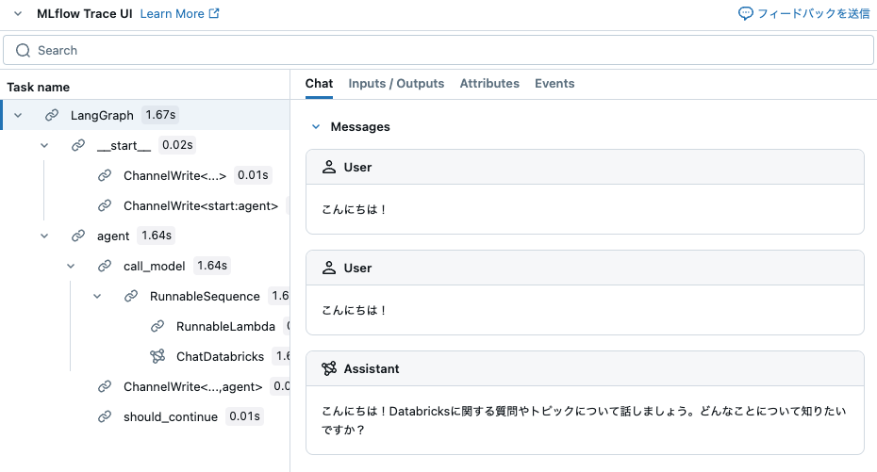Screen dimensions: 877x472
Task: Click the agent 1.64s duration badge
Action: click(x=156, y=236)
